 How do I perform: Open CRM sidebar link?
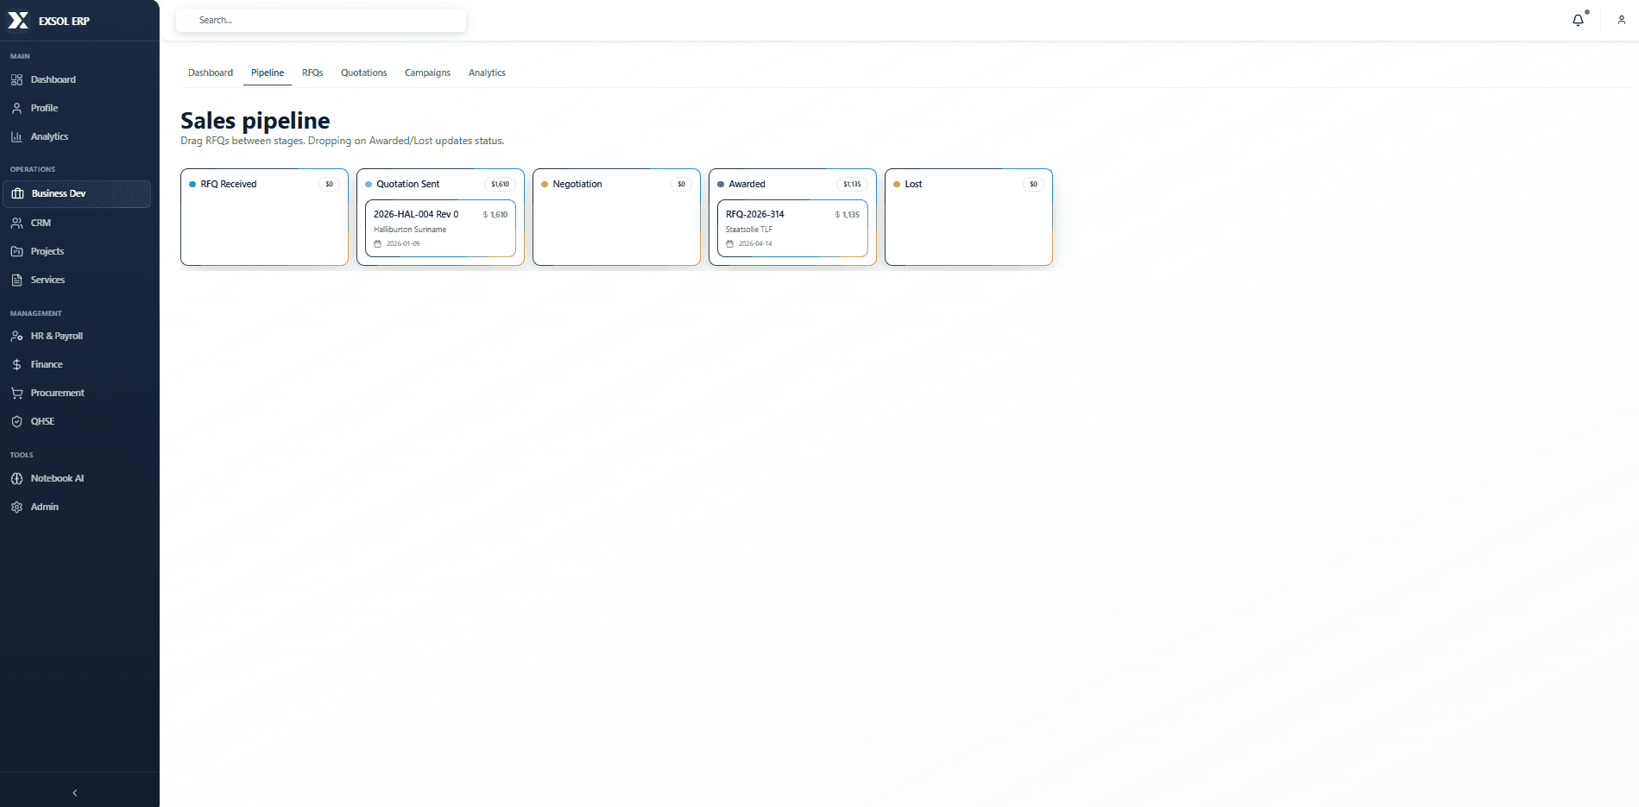tap(76, 223)
